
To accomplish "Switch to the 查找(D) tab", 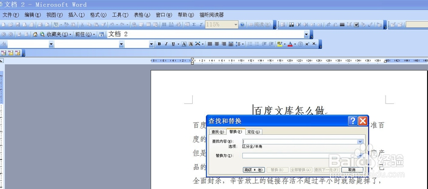I will tap(218, 132).
